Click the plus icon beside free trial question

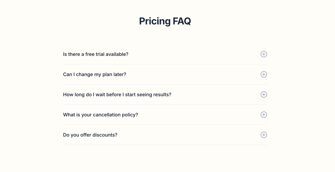[x=264, y=54]
